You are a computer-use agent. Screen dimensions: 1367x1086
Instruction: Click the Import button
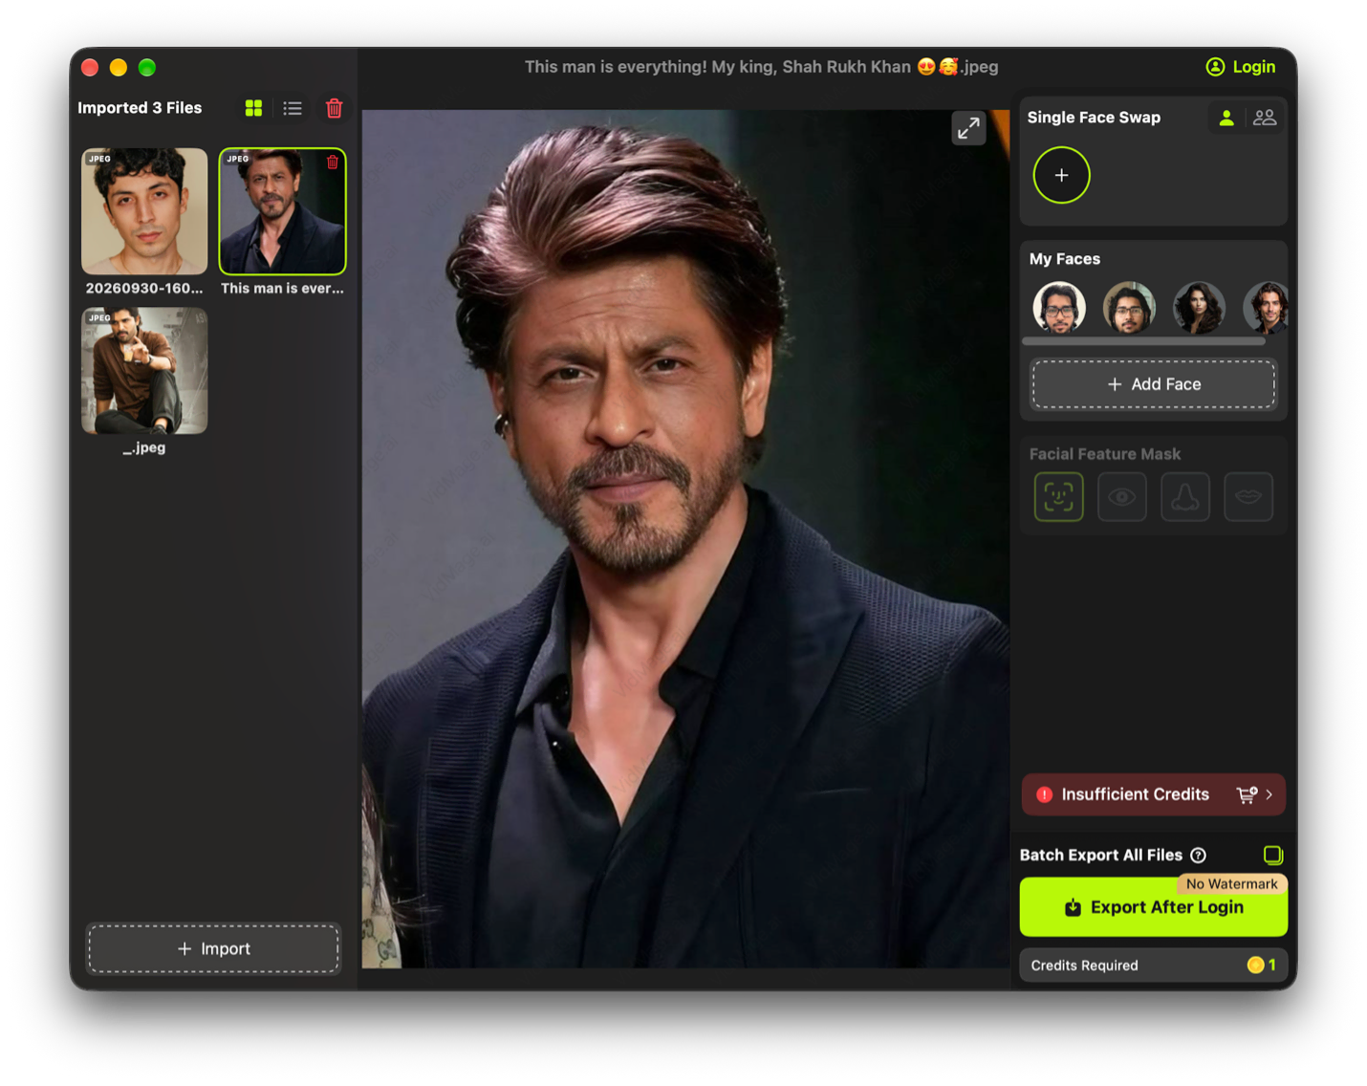tap(213, 948)
